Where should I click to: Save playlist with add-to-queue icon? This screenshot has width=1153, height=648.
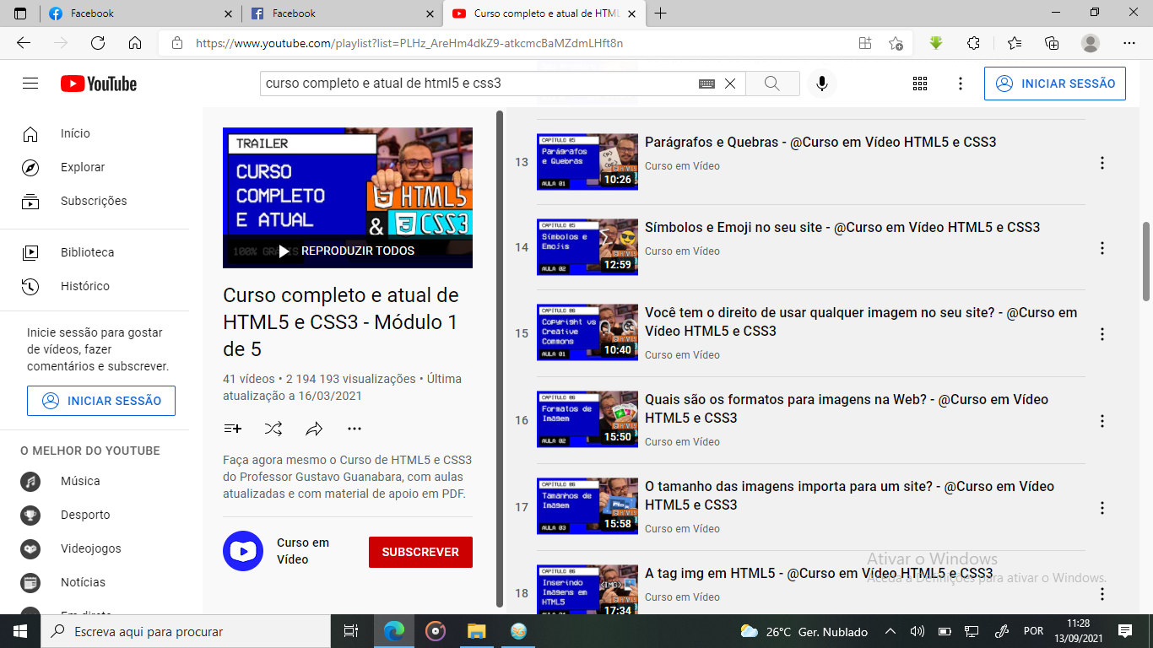(233, 429)
